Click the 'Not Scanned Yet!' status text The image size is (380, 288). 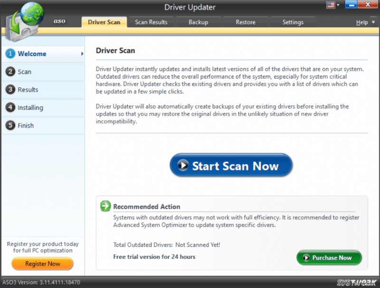(x=198, y=245)
